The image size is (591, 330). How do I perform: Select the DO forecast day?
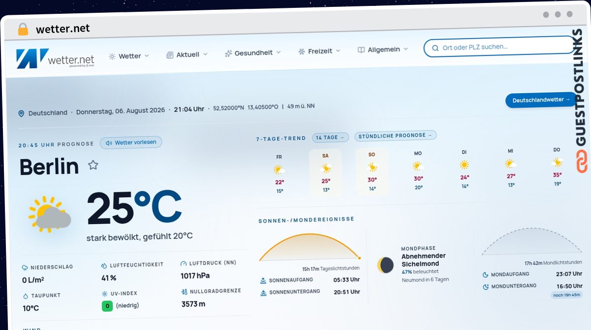[557, 166]
